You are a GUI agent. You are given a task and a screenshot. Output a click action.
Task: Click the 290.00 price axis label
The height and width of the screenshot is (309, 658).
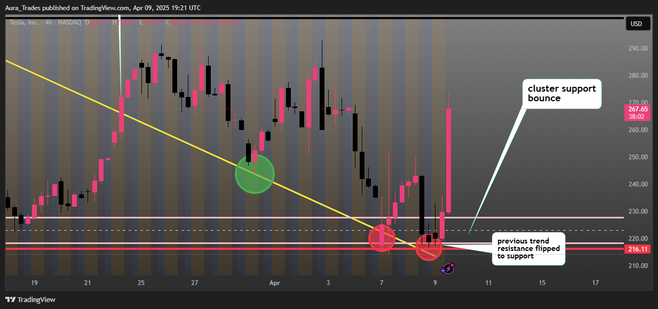pos(638,48)
